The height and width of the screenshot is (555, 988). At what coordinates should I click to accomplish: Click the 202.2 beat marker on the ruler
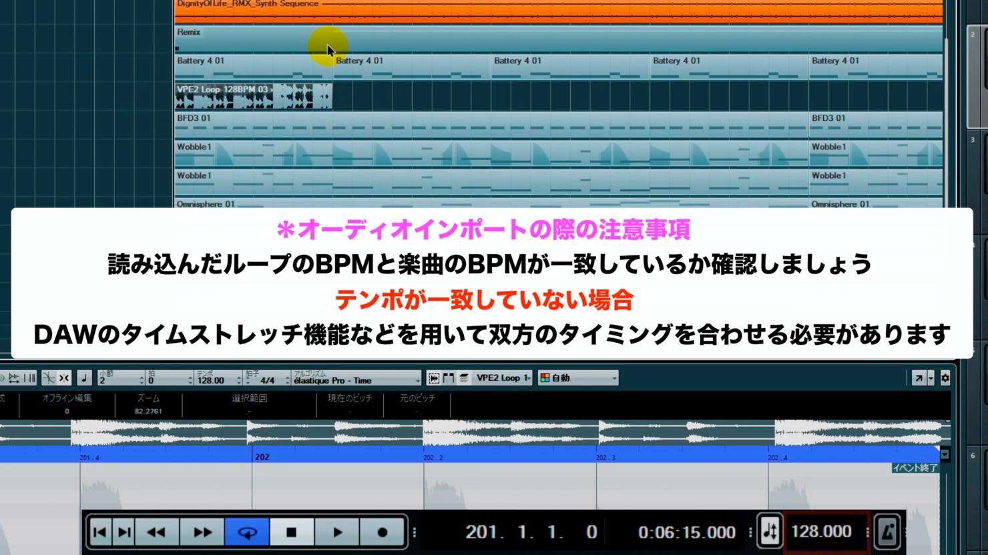pyautogui.click(x=433, y=458)
